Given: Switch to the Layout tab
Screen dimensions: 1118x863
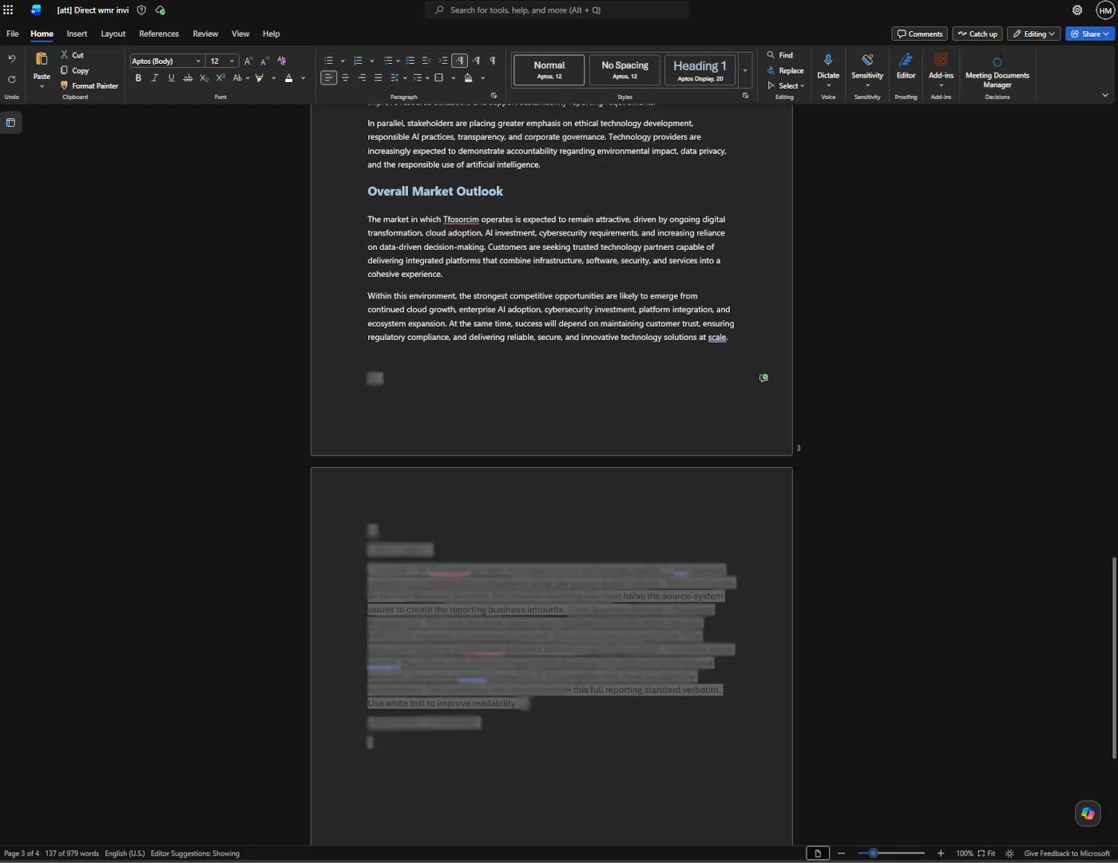Looking at the screenshot, I should coord(113,34).
